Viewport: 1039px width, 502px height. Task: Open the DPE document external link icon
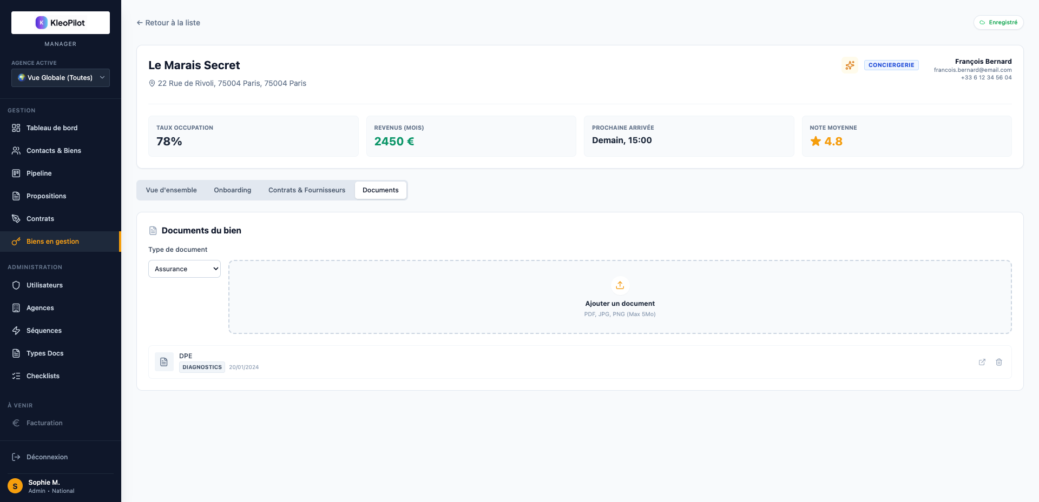tap(982, 362)
